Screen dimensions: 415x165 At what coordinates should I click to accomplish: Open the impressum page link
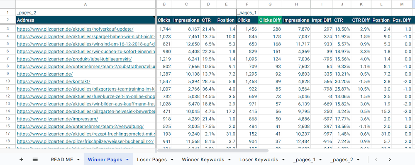[57, 119]
